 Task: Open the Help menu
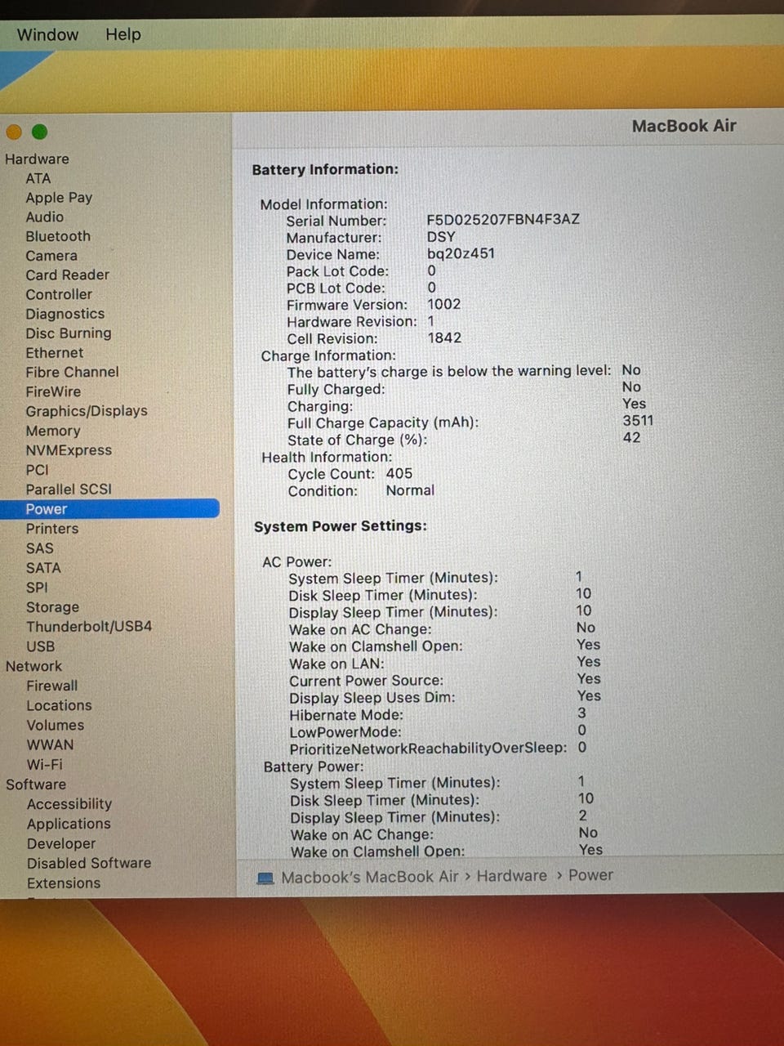[x=123, y=34]
